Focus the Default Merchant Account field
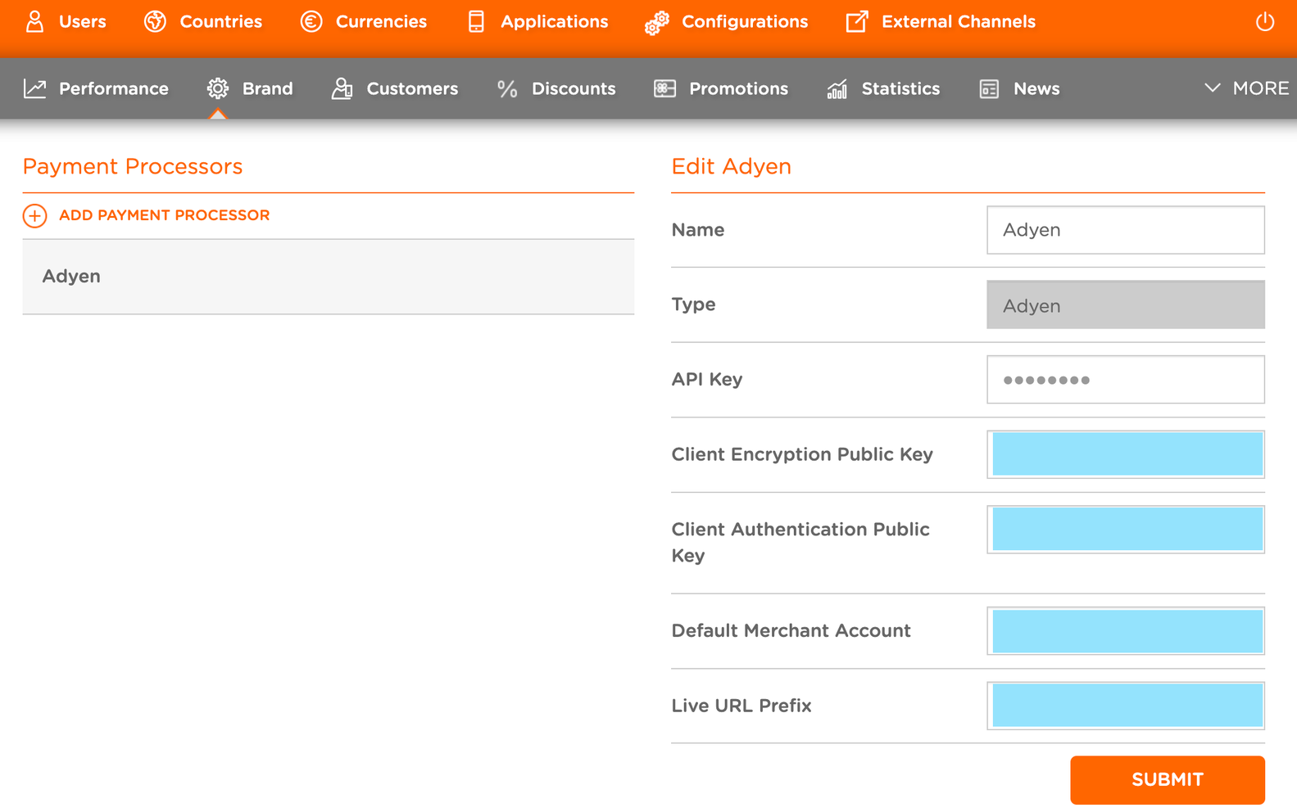The width and height of the screenshot is (1297, 812). pyautogui.click(x=1126, y=631)
